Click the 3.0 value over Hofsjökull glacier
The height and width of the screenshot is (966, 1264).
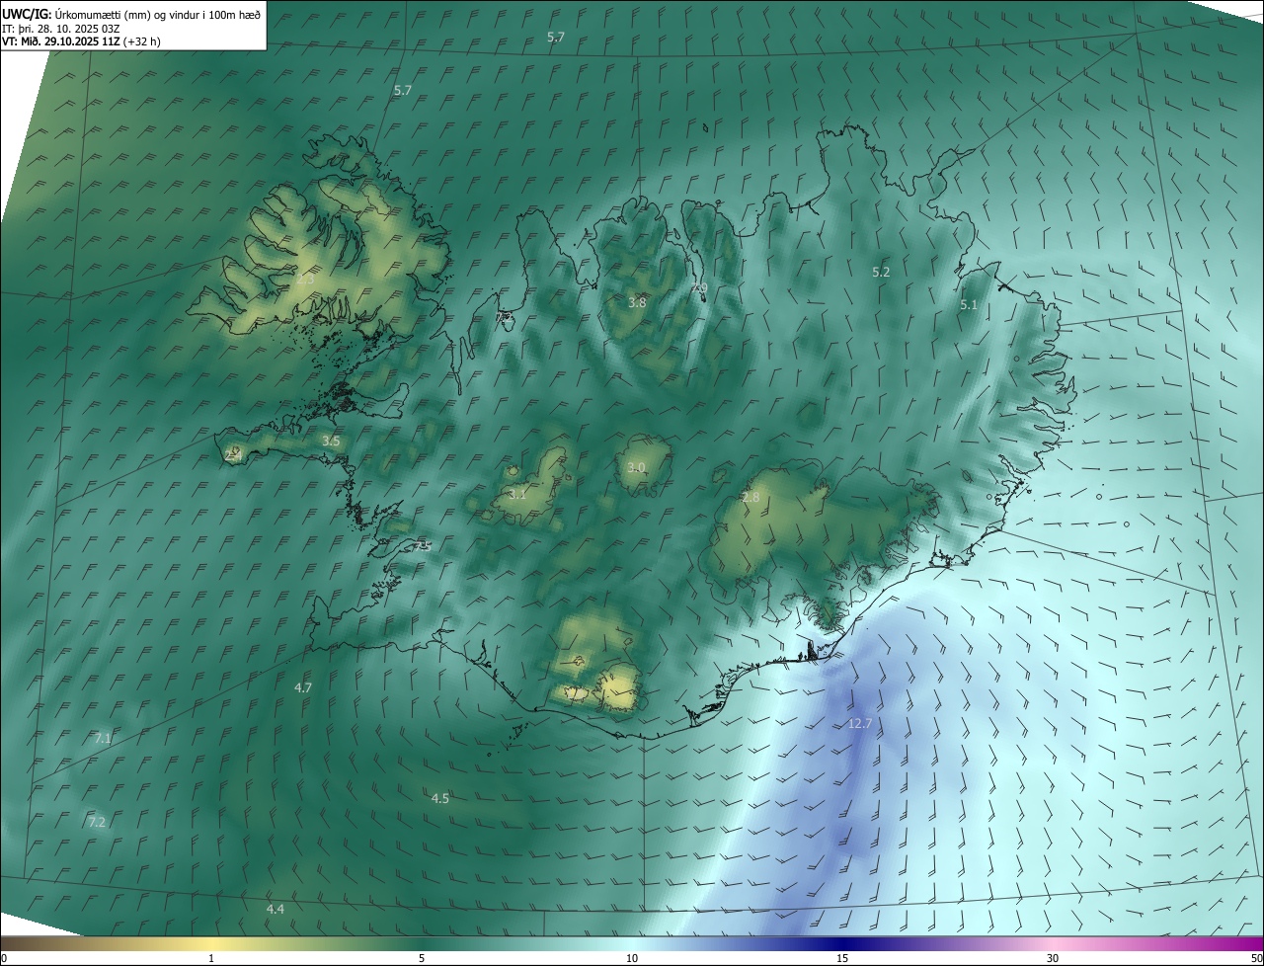pos(636,467)
